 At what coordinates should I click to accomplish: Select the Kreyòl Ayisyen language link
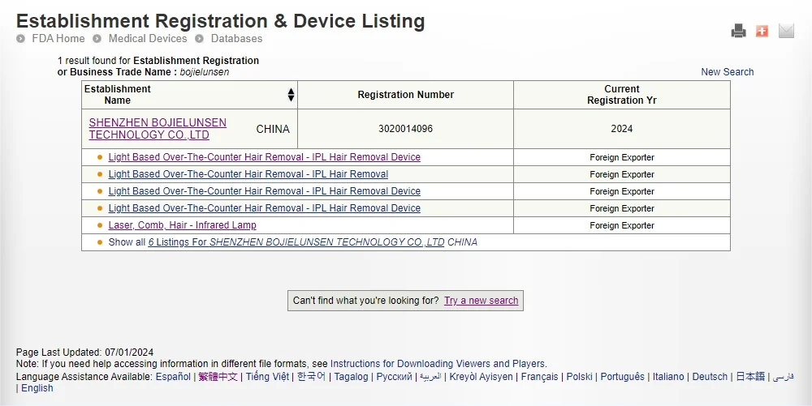(x=481, y=377)
